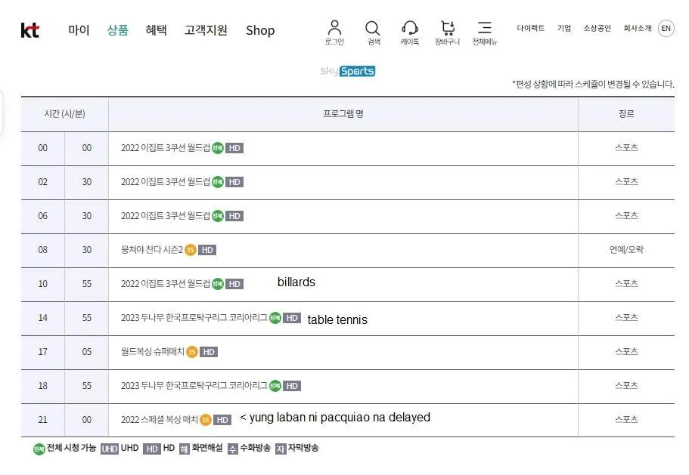Click the green 전체 badge in 06:30 row
This screenshot has width=689, height=475.
point(218,216)
